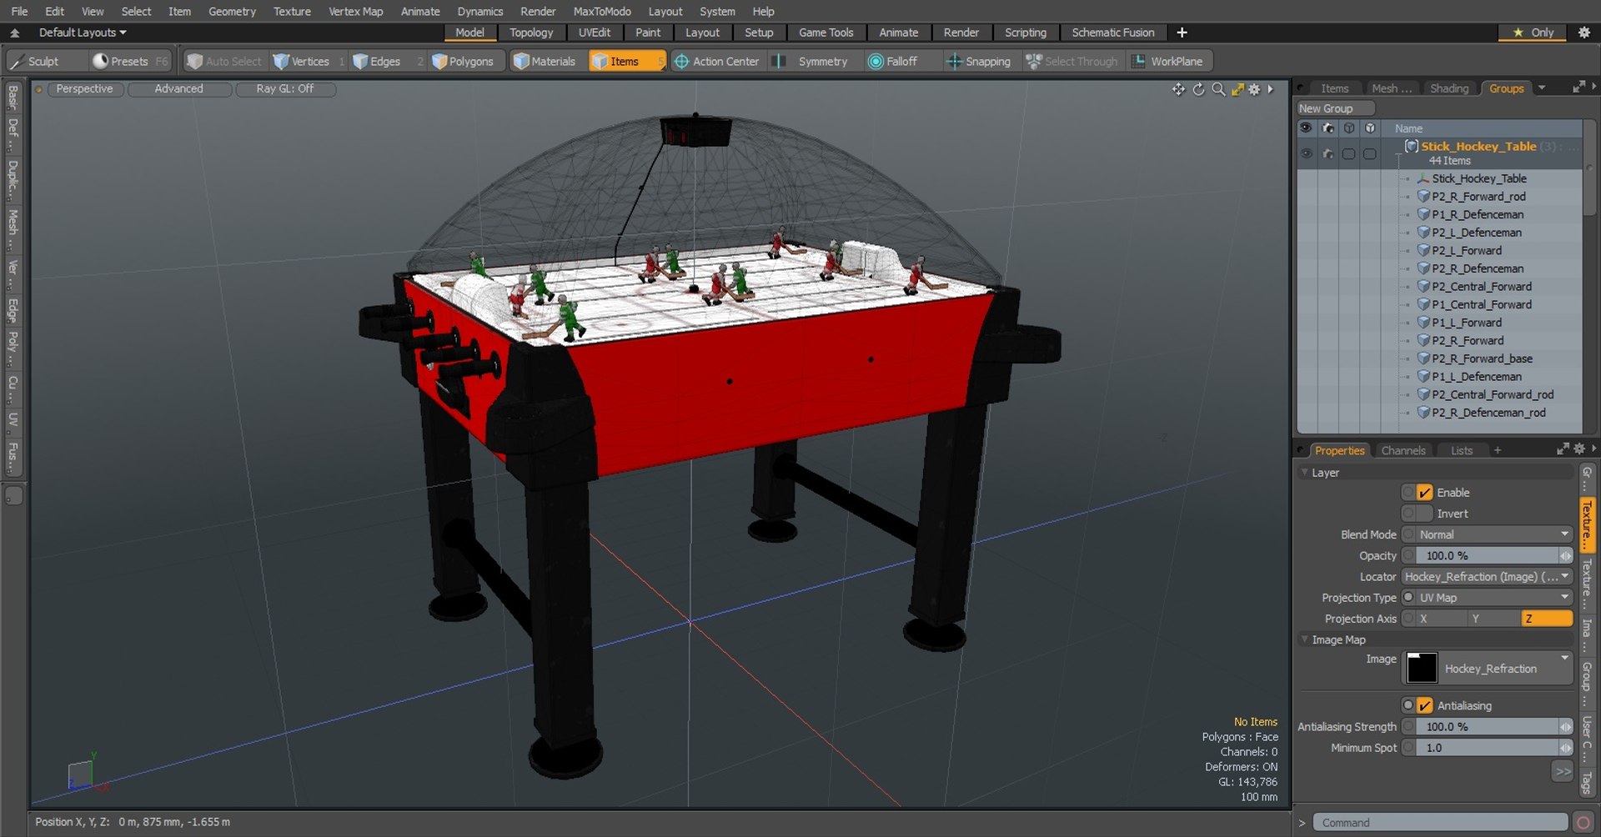
Task: Open Locator dropdown Hockey_Refraction
Action: pos(1487,577)
